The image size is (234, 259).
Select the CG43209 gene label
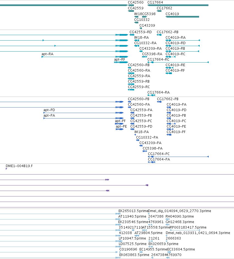coord(147,26)
